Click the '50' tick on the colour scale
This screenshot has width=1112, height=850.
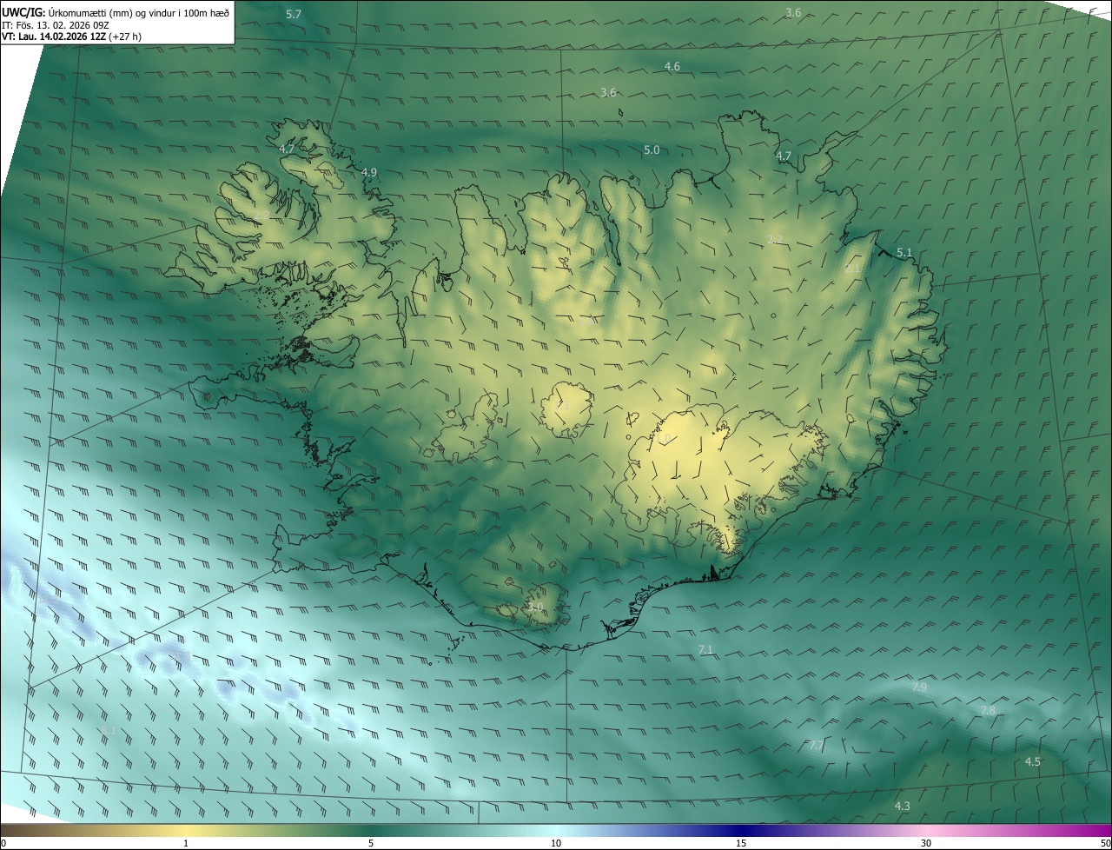pyautogui.click(x=1105, y=843)
